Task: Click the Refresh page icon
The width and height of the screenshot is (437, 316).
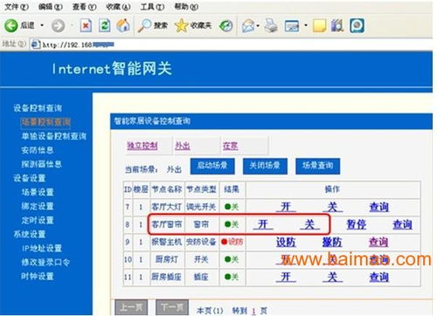Action: tap(104, 25)
